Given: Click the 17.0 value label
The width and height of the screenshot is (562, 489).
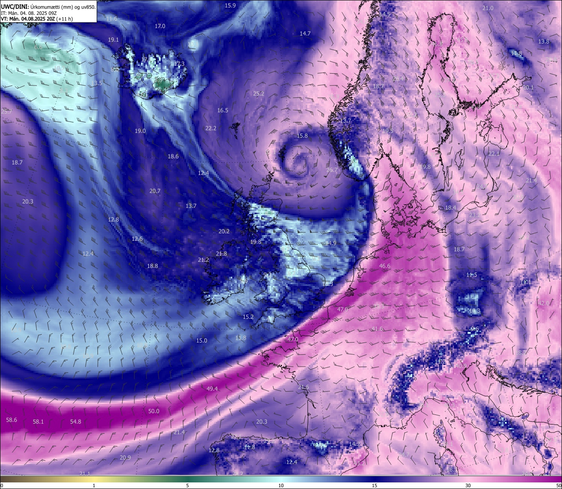Looking at the screenshot, I should coord(160,26).
